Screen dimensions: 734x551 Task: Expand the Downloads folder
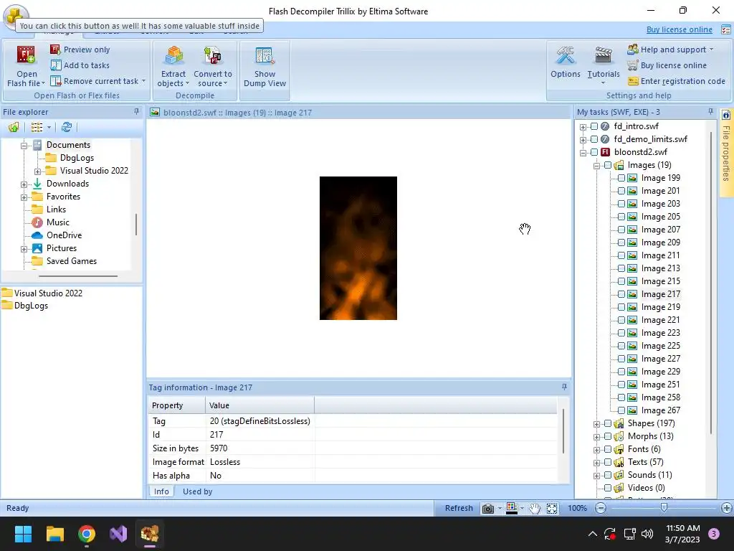coord(24,184)
